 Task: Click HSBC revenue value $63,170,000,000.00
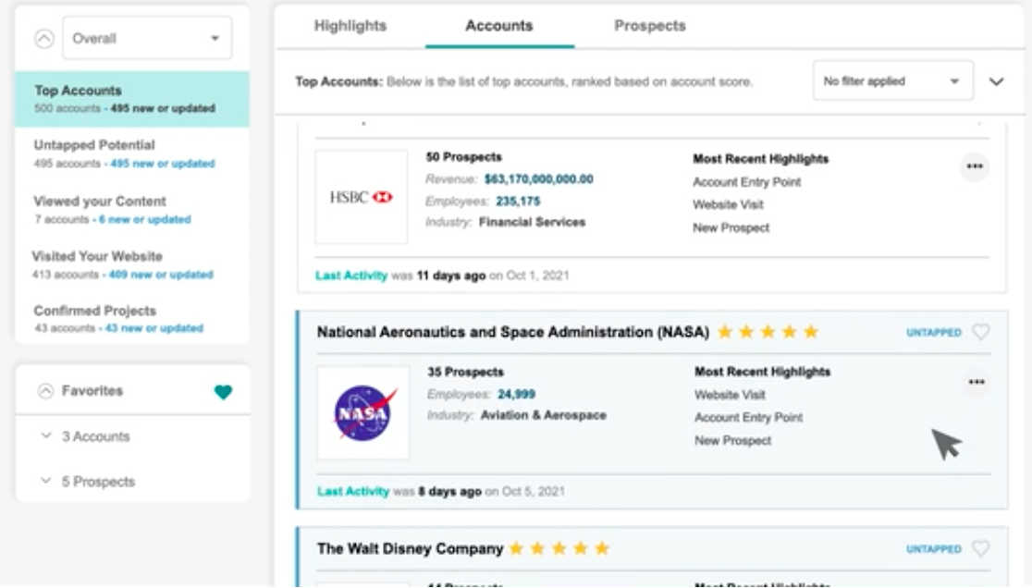[x=538, y=179]
